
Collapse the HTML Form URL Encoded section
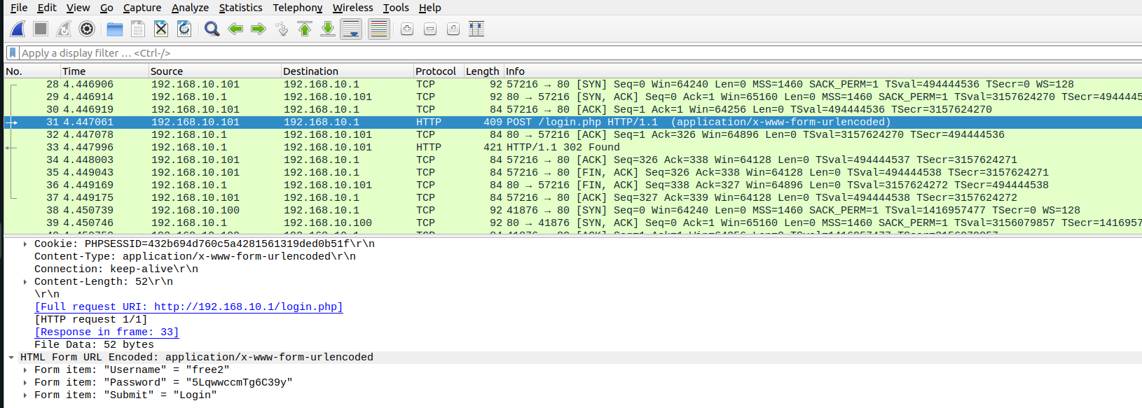pyautogui.click(x=11, y=358)
